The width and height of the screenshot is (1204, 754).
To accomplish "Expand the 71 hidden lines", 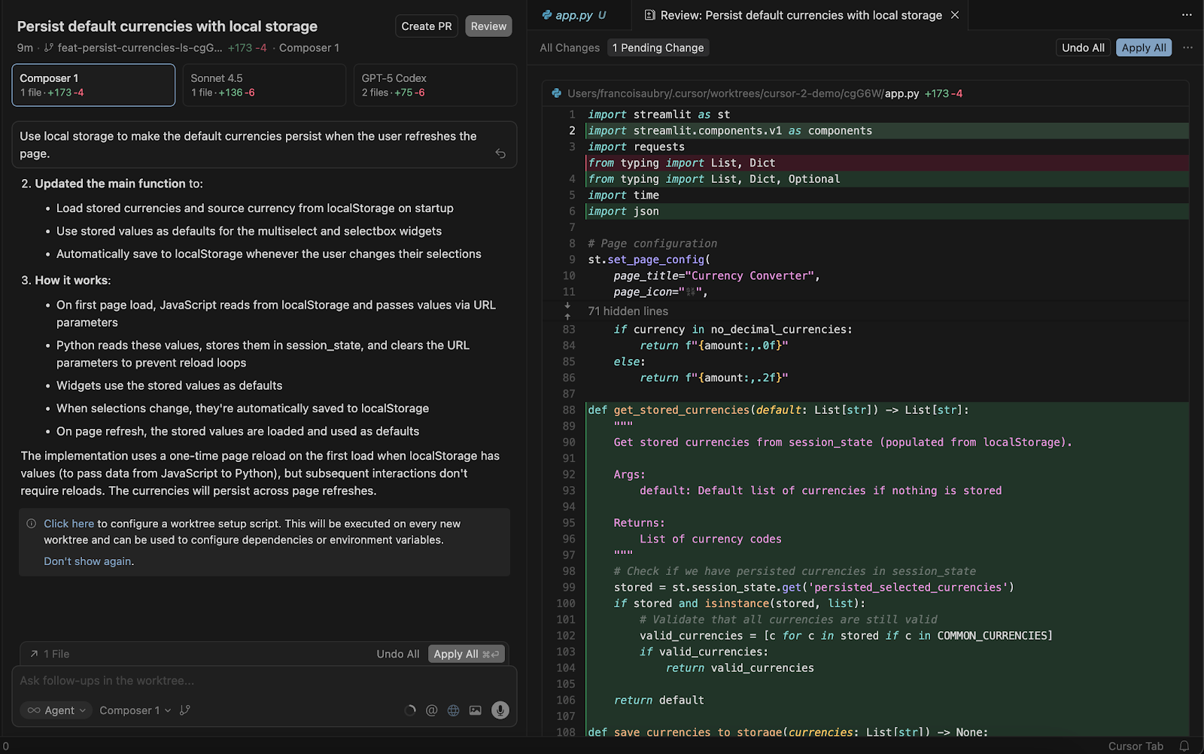I will 628,311.
